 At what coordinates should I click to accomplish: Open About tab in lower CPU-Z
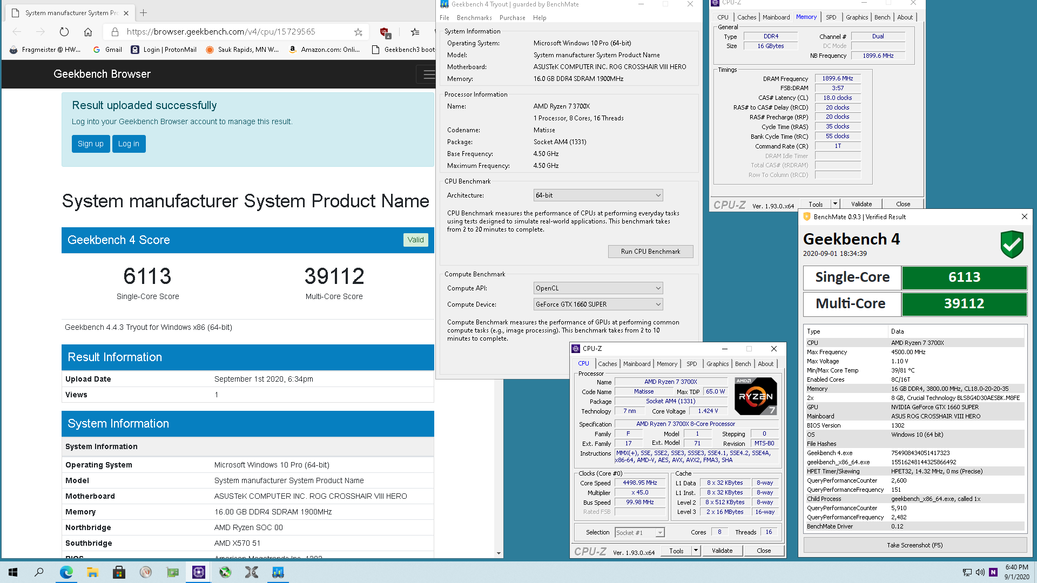(x=765, y=364)
